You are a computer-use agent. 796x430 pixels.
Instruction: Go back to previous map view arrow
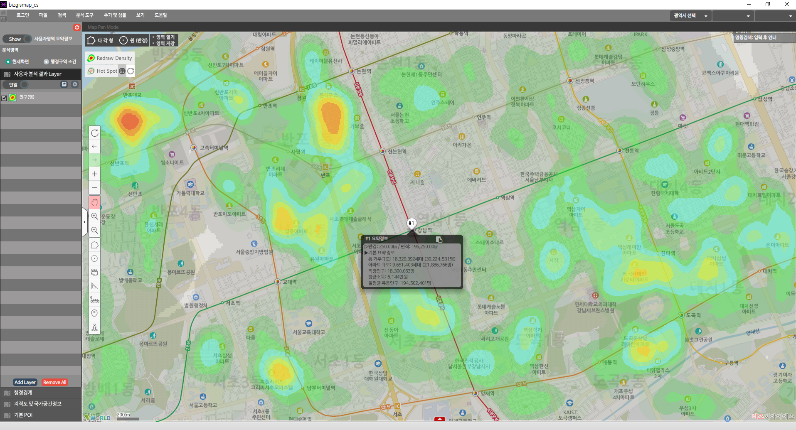(x=95, y=146)
